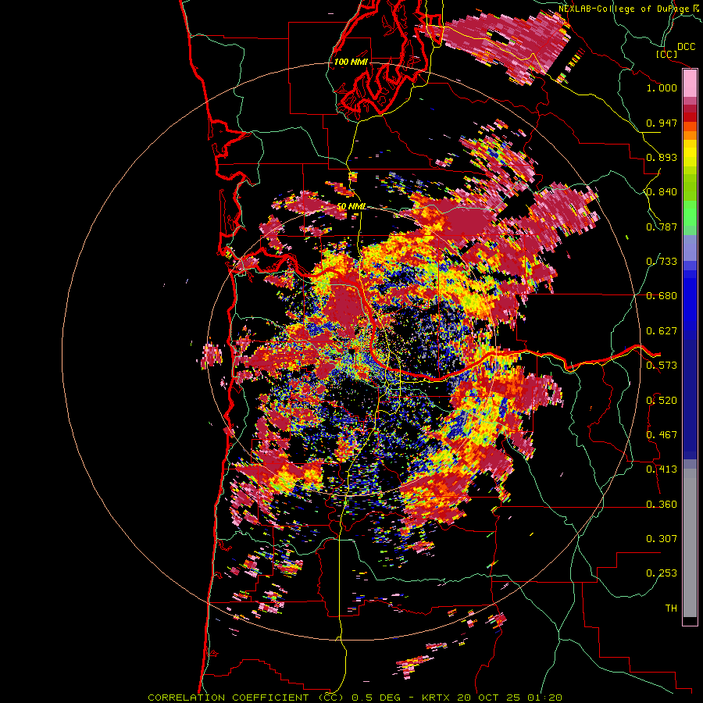Select the 0.680 legend value
Image resolution: width=703 pixels, height=703 pixels.
pos(662,296)
